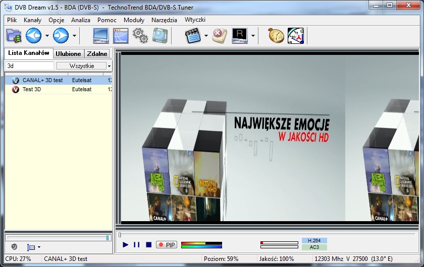Select CANAL+ 3D test channel row
The image size is (424, 267).
[x=59, y=80]
